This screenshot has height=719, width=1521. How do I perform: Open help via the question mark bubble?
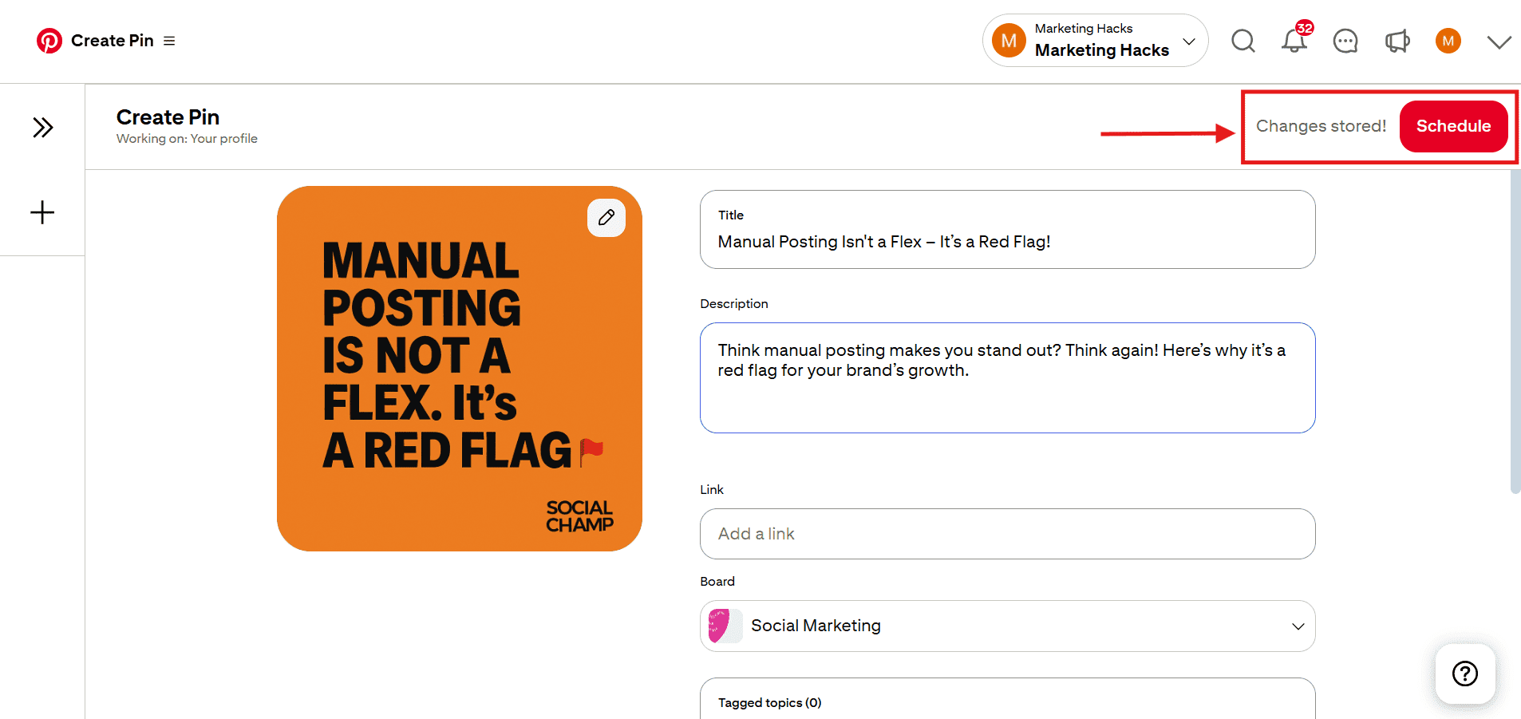pyautogui.click(x=1465, y=674)
